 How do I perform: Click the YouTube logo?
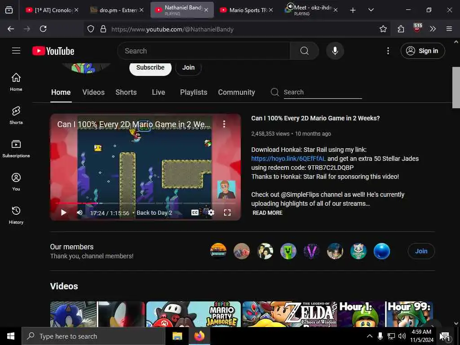click(x=53, y=51)
